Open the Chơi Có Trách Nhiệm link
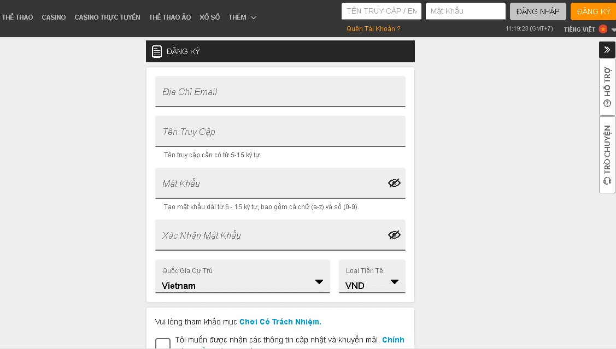 [280, 322]
